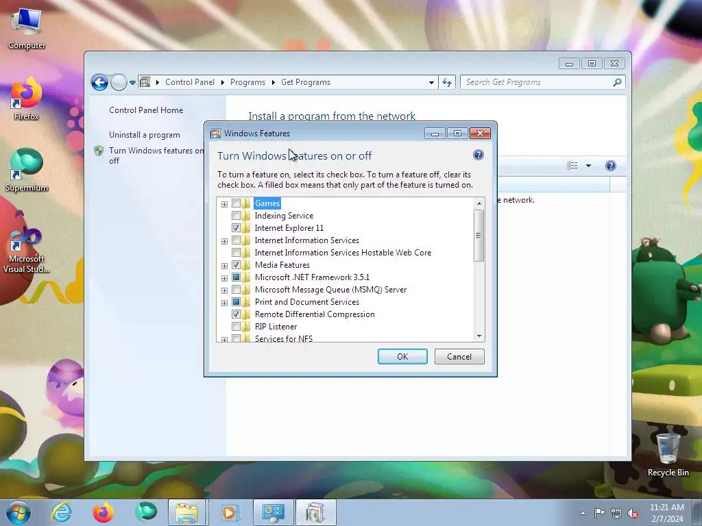Open Uninstall a program link

(x=145, y=135)
